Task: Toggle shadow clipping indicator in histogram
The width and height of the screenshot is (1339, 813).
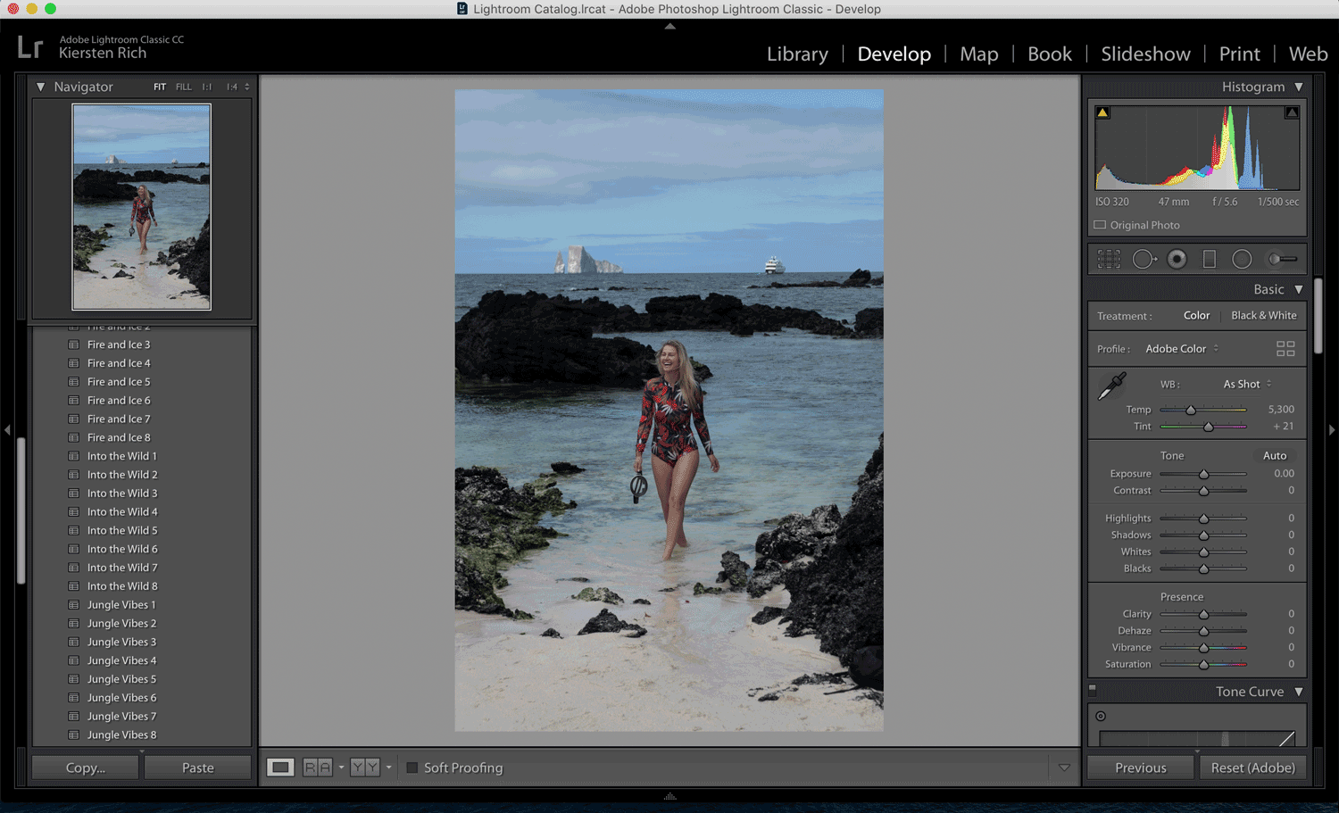Action: pyautogui.click(x=1102, y=112)
